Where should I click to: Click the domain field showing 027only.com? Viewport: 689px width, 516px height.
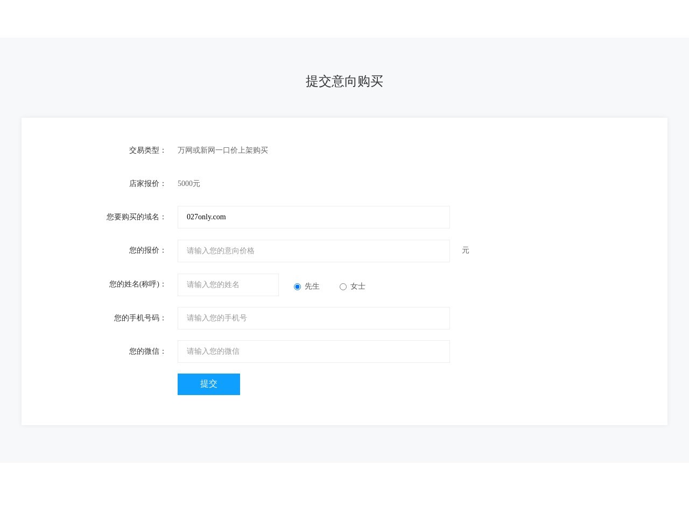pyautogui.click(x=314, y=217)
